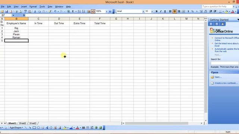Switch to the Sheet2 tab
This screenshot has width=239, height=134.
pyautogui.click(x=22, y=123)
